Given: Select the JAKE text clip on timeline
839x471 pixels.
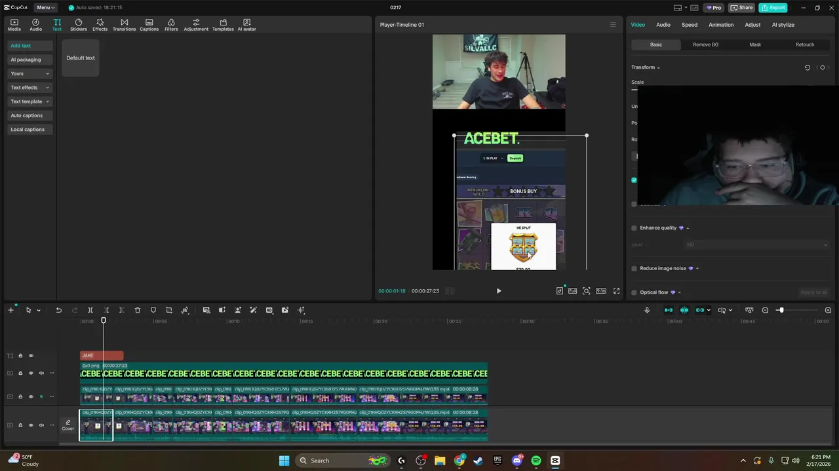Looking at the screenshot, I should pyautogui.click(x=102, y=356).
